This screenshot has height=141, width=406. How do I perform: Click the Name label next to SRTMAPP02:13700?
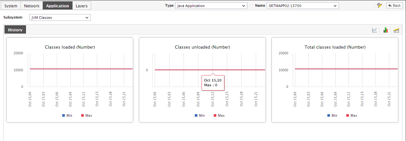(x=260, y=5)
